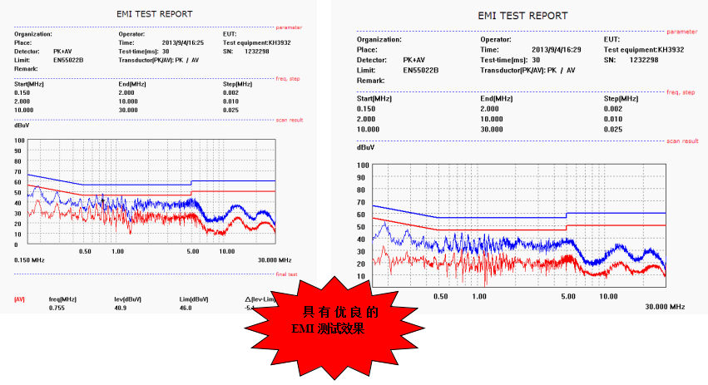Viewport: 708px width, 385px height.
Task: Click the 'parameter' section label in left report
Action: 289,27
